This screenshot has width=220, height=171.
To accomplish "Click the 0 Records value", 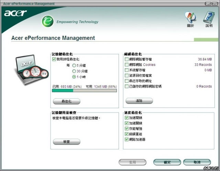I will click(x=204, y=86).
